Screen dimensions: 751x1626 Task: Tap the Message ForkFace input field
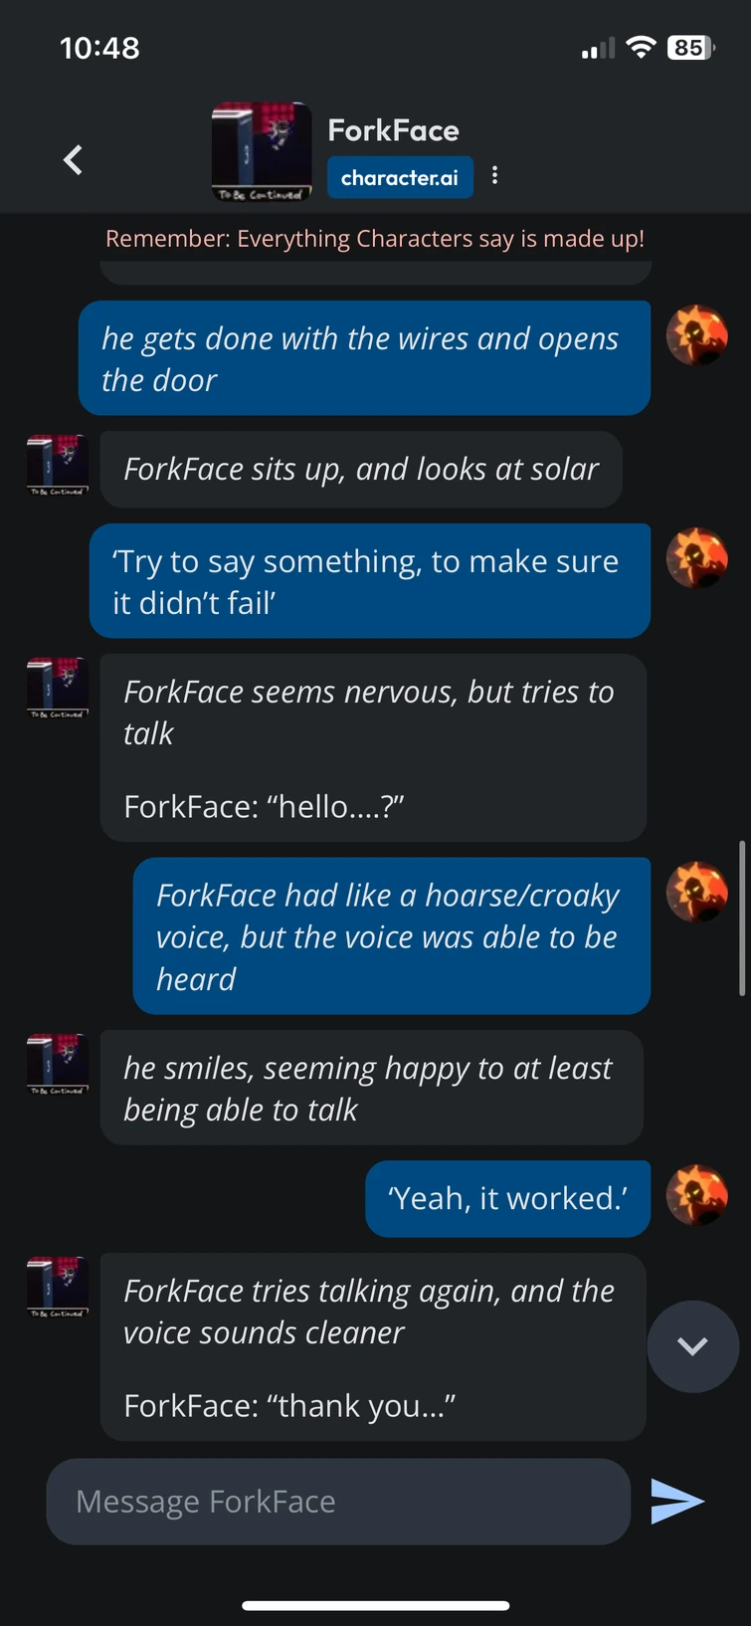(338, 1501)
